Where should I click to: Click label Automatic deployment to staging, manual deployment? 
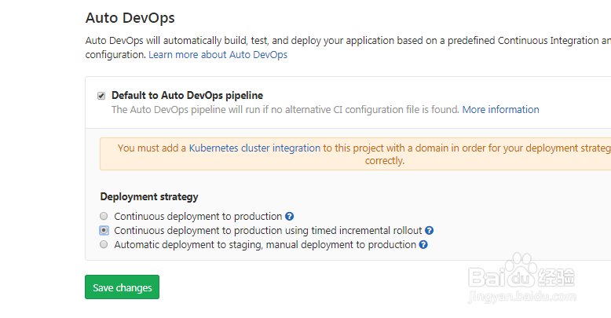click(x=265, y=245)
